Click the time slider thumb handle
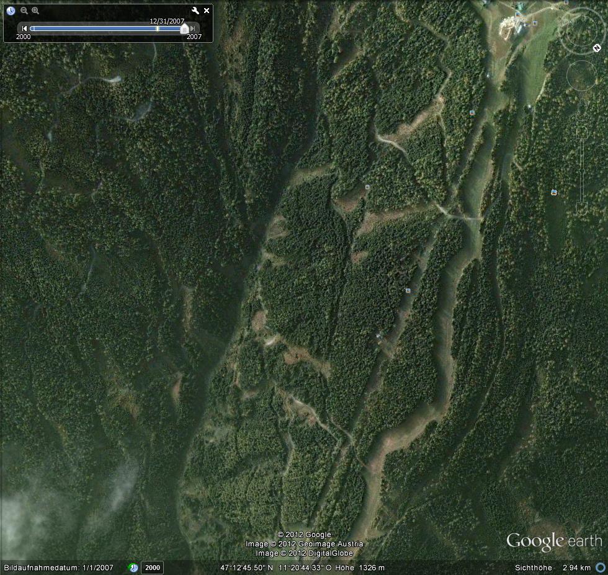Screen dimensions: 608x575 184,29
